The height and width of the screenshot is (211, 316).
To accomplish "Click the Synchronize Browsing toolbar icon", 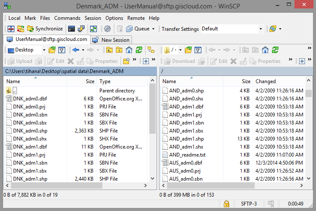I will pyautogui.click(x=21, y=29).
